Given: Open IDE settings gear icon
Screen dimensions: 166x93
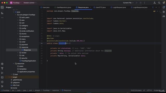Looking at the screenshot, I should [x=164, y=3].
